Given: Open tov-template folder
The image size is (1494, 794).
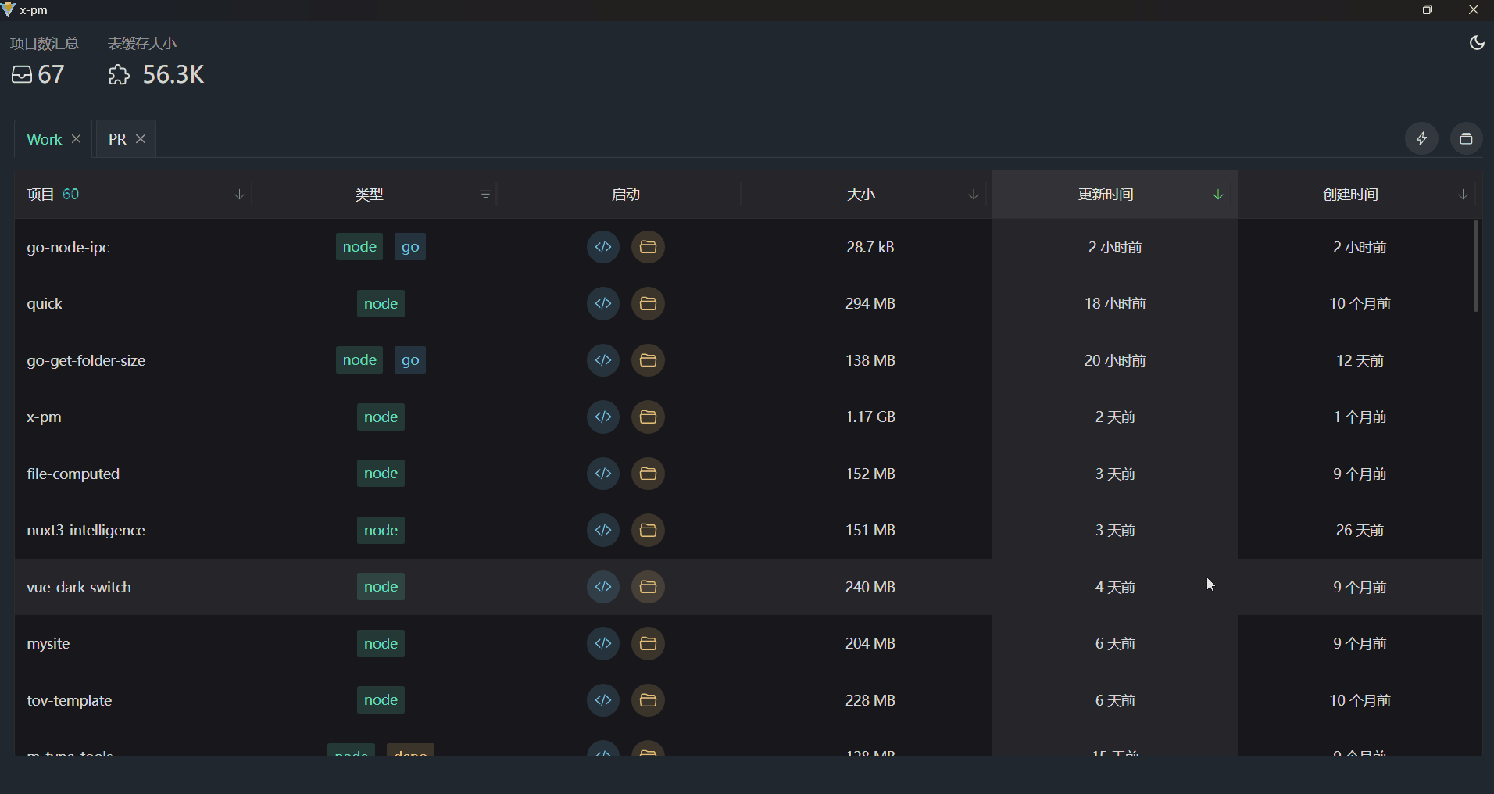Looking at the screenshot, I should pyautogui.click(x=648, y=700).
